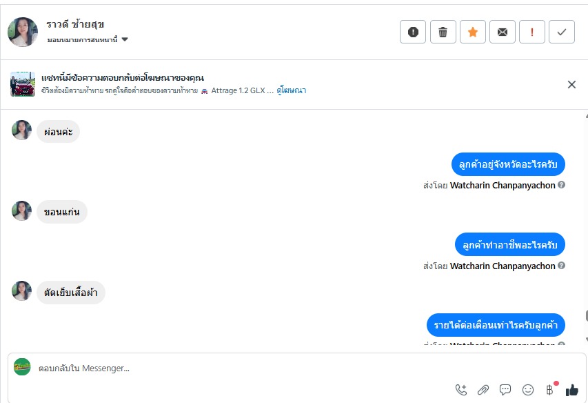Image resolution: width=588 pixels, height=403 pixels.
Task: Click the ad thumbnail image
Action: [23, 84]
